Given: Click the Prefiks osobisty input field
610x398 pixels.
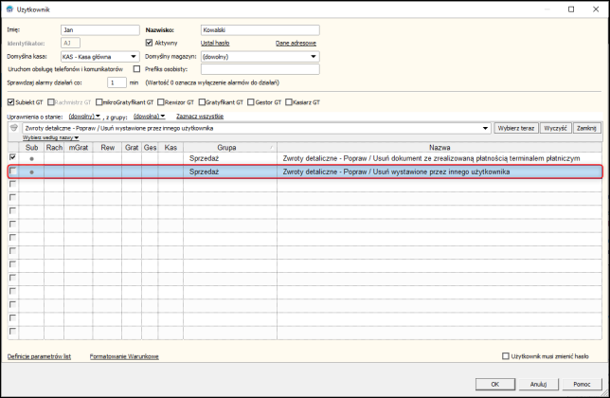Looking at the screenshot, I should (x=260, y=69).
